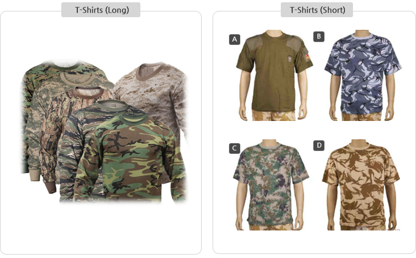Open the olive green short-sleeve shirt A
416x258 pixels.
click(x=274, y=75)
